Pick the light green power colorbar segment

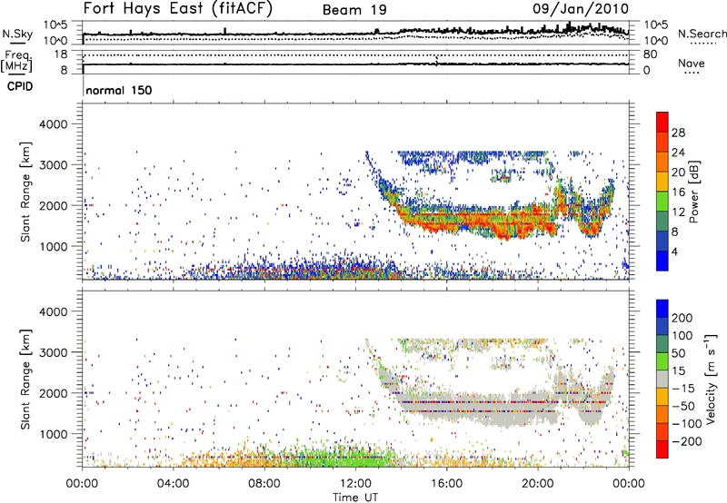click(x=662, y=201)
